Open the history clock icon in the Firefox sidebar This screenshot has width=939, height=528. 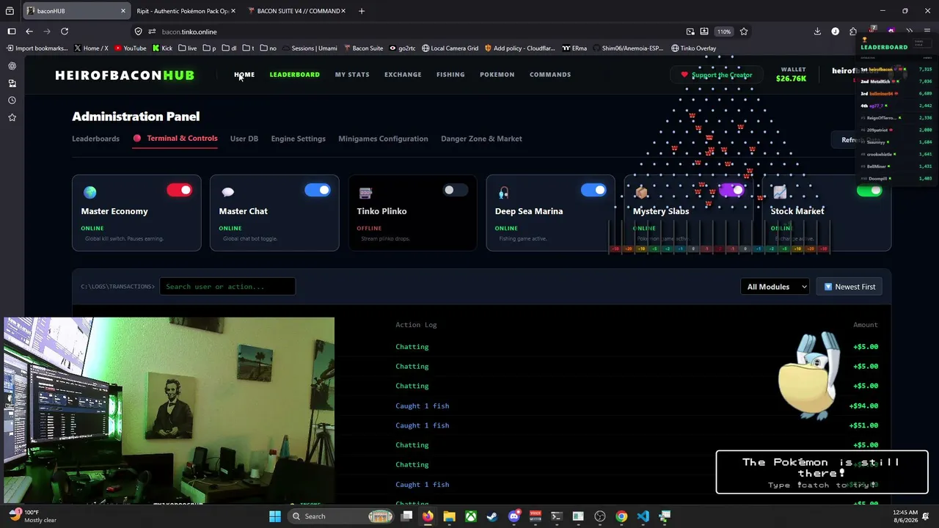click(x=12, y=100)
